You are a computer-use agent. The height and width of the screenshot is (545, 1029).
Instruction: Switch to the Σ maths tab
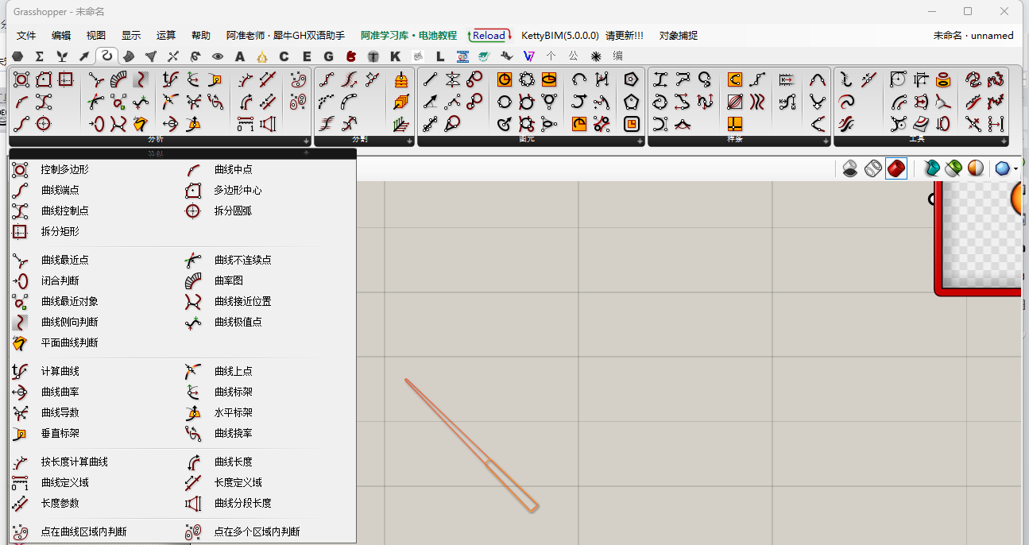coord(39,56)
